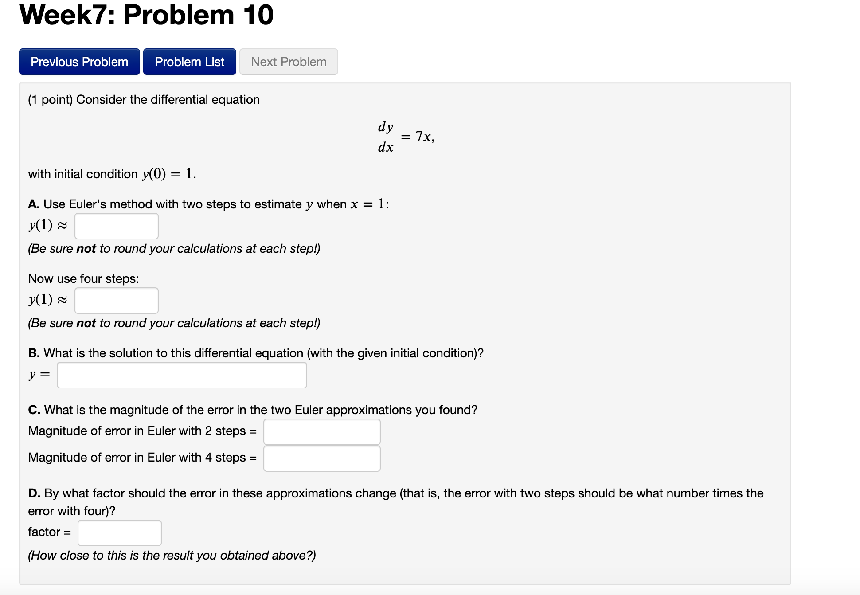The height and width of the screenshot is (595, 860).
Task: Click the Magnitude of error with 4 steps field
Action: 322,458
